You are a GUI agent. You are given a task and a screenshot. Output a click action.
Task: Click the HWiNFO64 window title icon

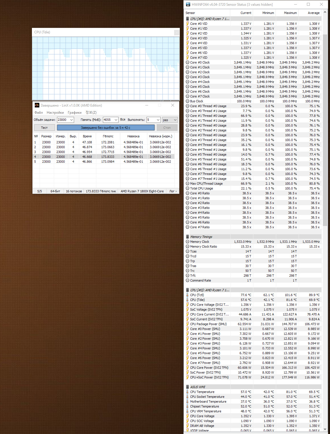pyautogui.click(x=188, y=4)
